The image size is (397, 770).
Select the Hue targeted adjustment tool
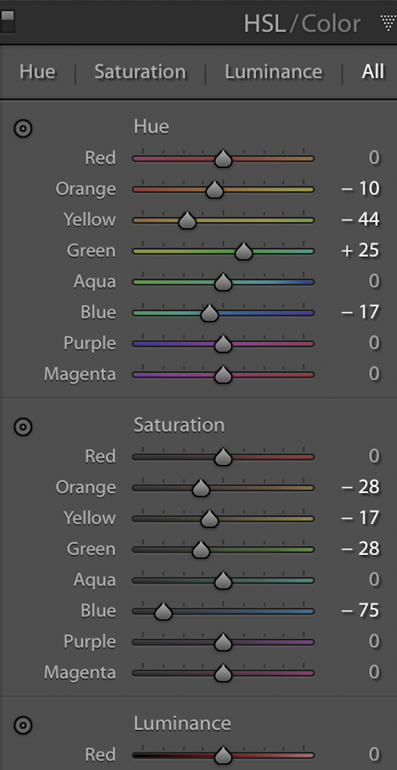coord(23,129)
